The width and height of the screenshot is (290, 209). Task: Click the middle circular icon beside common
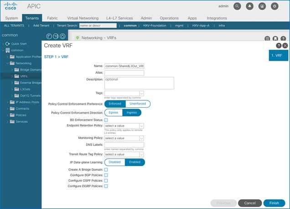56,37
